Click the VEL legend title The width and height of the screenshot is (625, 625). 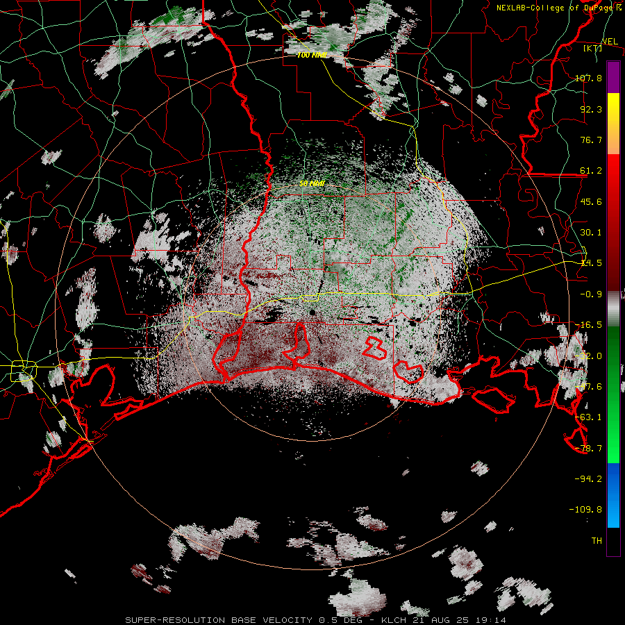tap(610, 41)
